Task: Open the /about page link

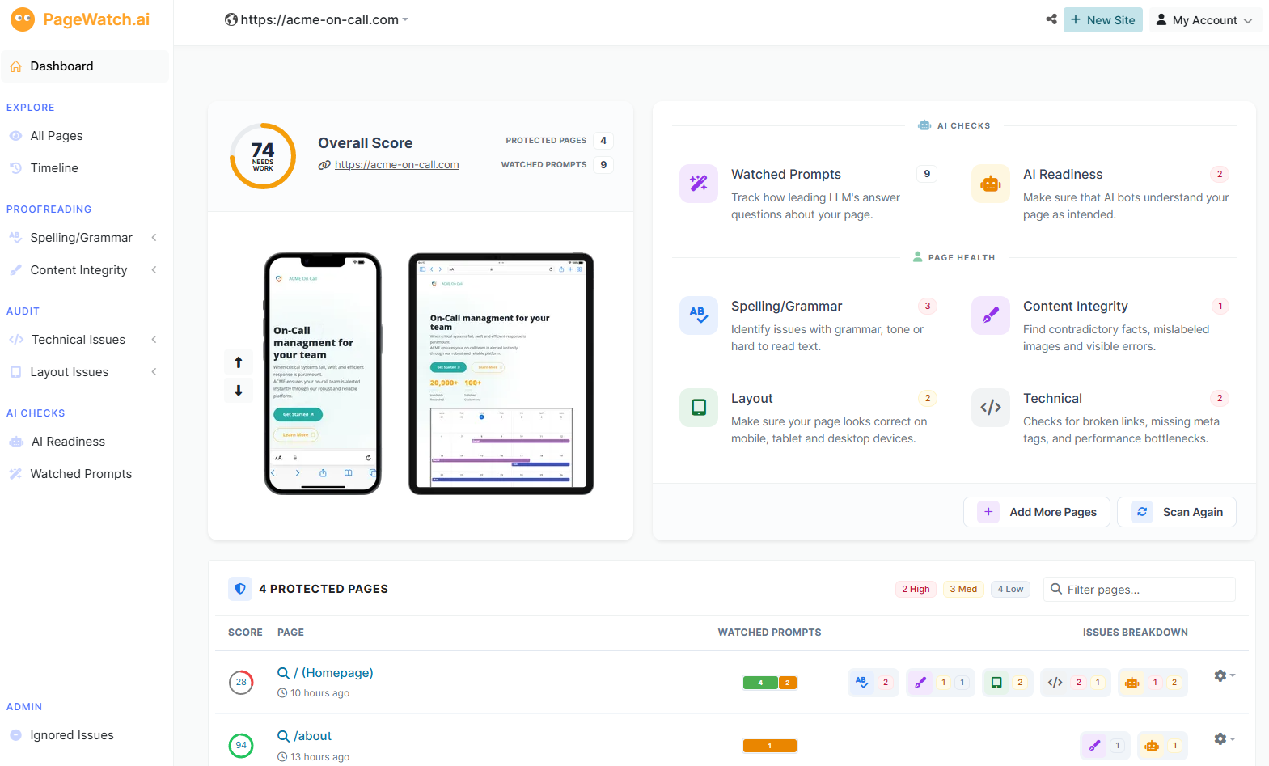Action: [x=312, y=736]
